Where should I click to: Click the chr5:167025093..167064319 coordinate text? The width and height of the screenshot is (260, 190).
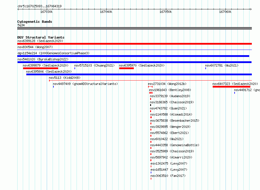(39, 6)
